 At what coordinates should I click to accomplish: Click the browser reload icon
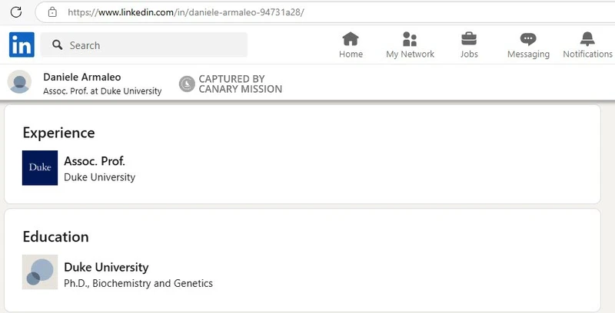[x=16, y=12]
